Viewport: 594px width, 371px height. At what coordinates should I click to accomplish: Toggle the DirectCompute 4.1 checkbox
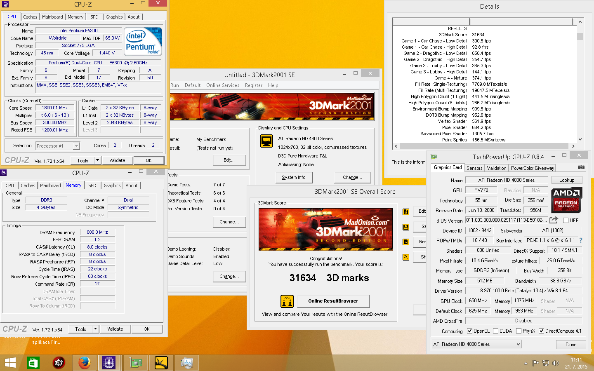(x=541, y=331)
